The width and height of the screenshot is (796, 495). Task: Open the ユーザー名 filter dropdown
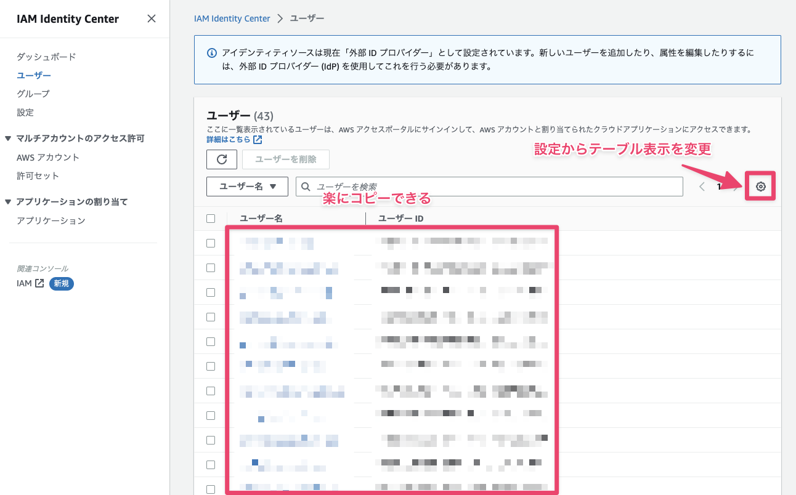pos(247,187)
